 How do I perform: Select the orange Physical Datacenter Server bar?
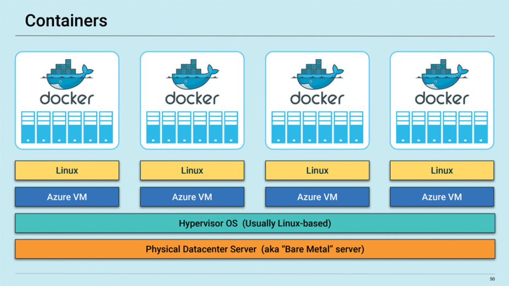tap(255, 249)
